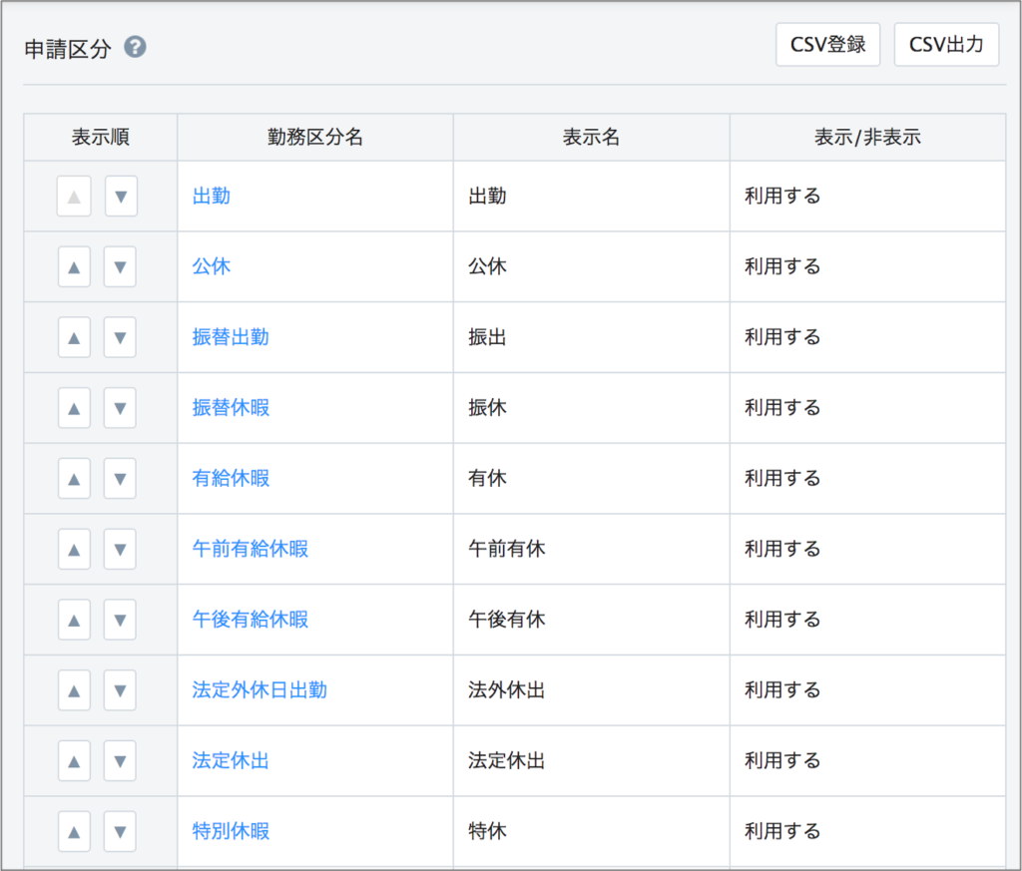The image size is (1022, 871).
Task: Move 午後有給休暇 row up
Action: click(x=74, y=620)
